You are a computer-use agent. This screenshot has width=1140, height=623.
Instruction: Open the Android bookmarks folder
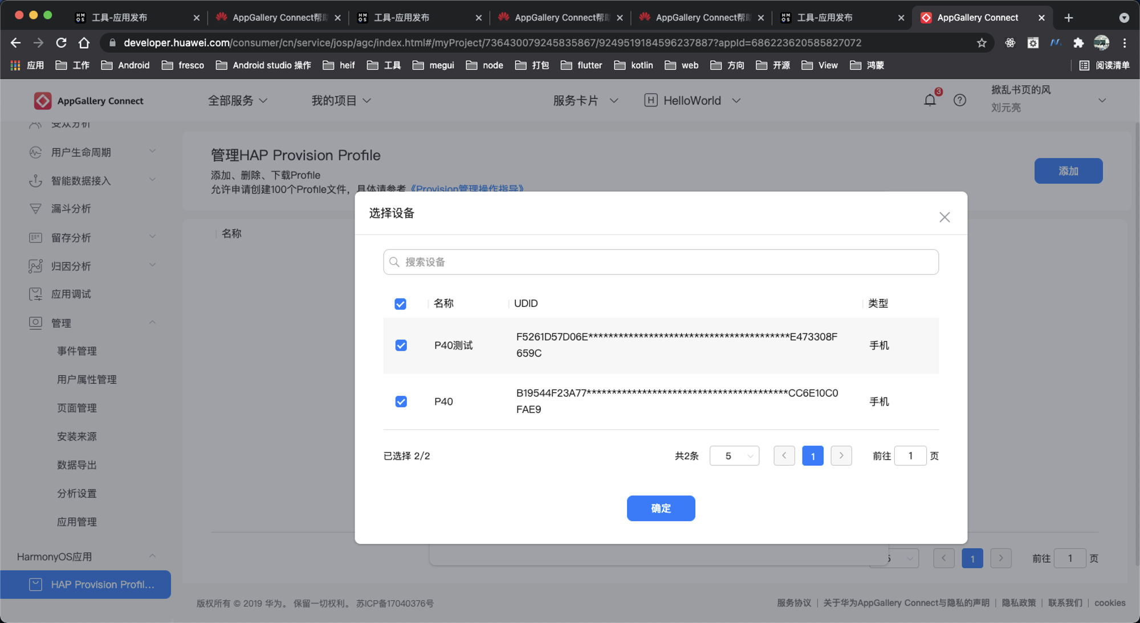(125, 65)
